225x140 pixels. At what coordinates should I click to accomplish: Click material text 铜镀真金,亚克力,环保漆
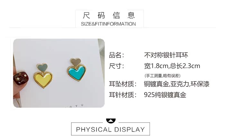(177, 84)
